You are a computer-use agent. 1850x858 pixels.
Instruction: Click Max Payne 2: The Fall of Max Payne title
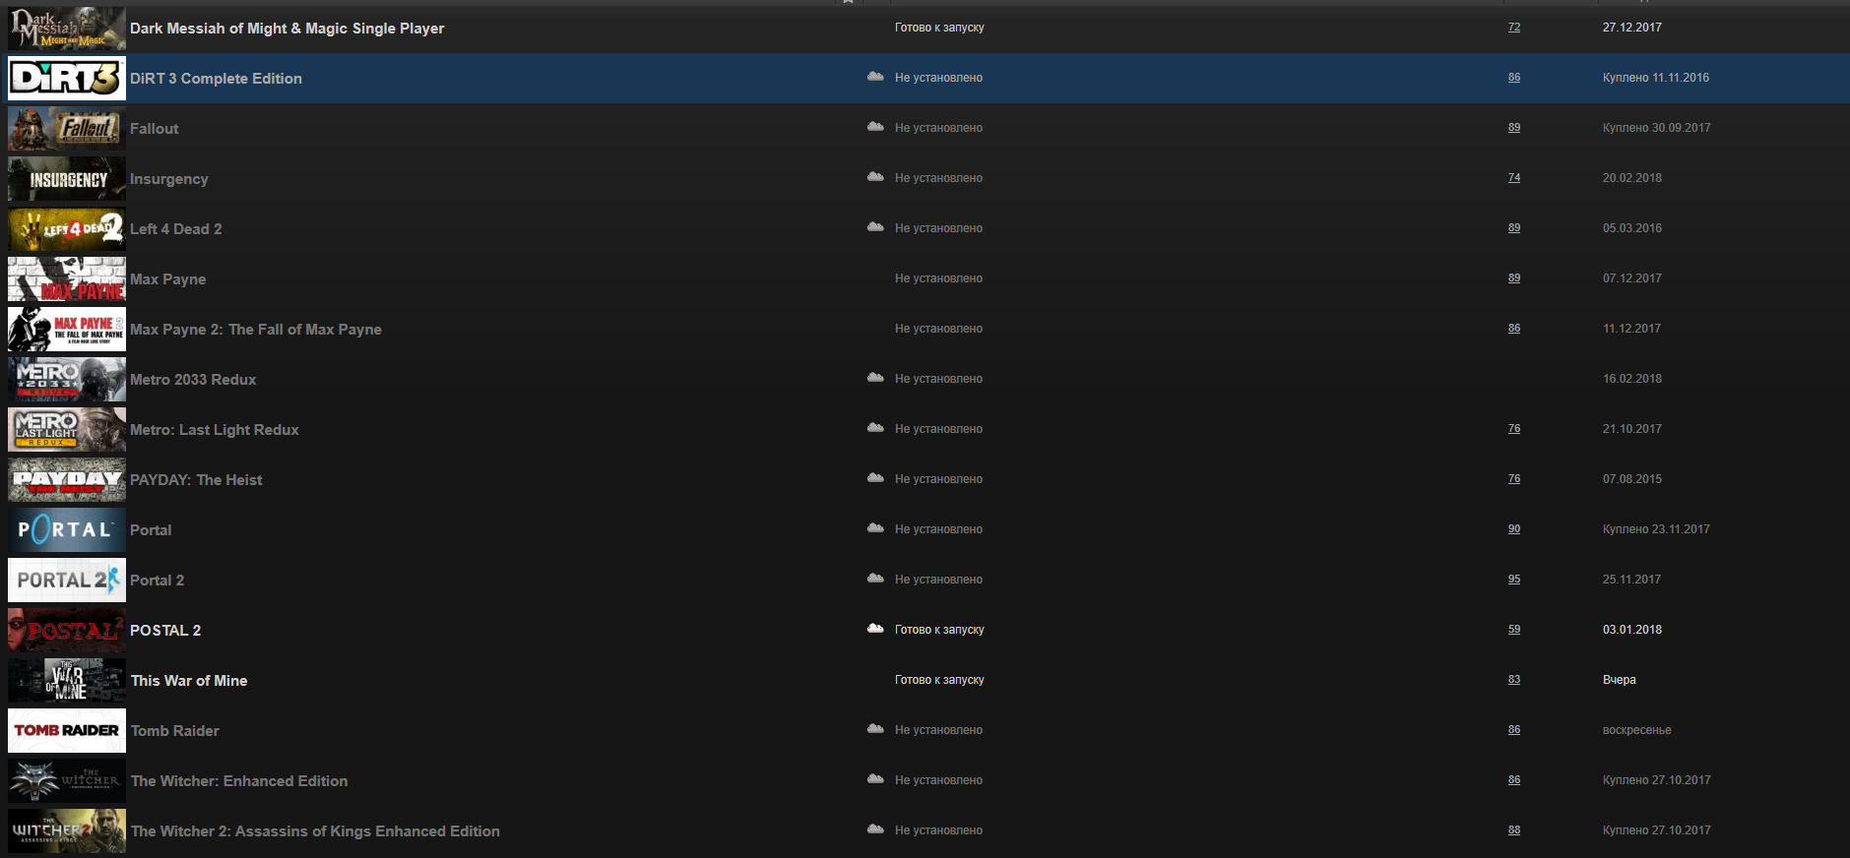coord(256,330)
